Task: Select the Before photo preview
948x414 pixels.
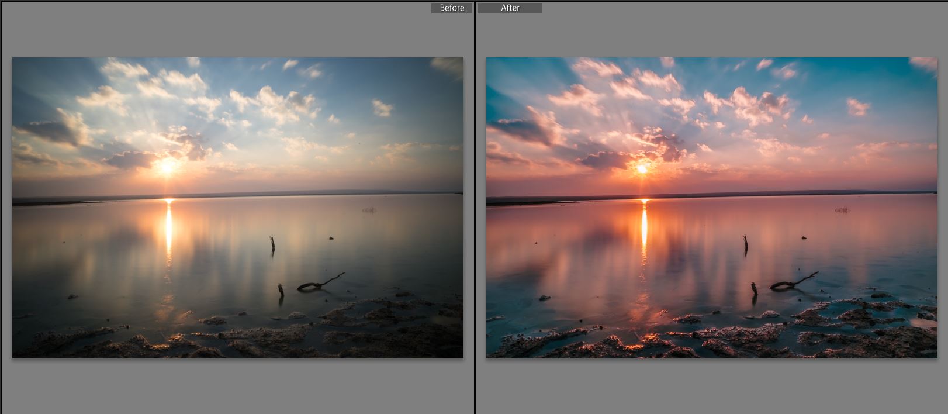Action: coord(237,208)
